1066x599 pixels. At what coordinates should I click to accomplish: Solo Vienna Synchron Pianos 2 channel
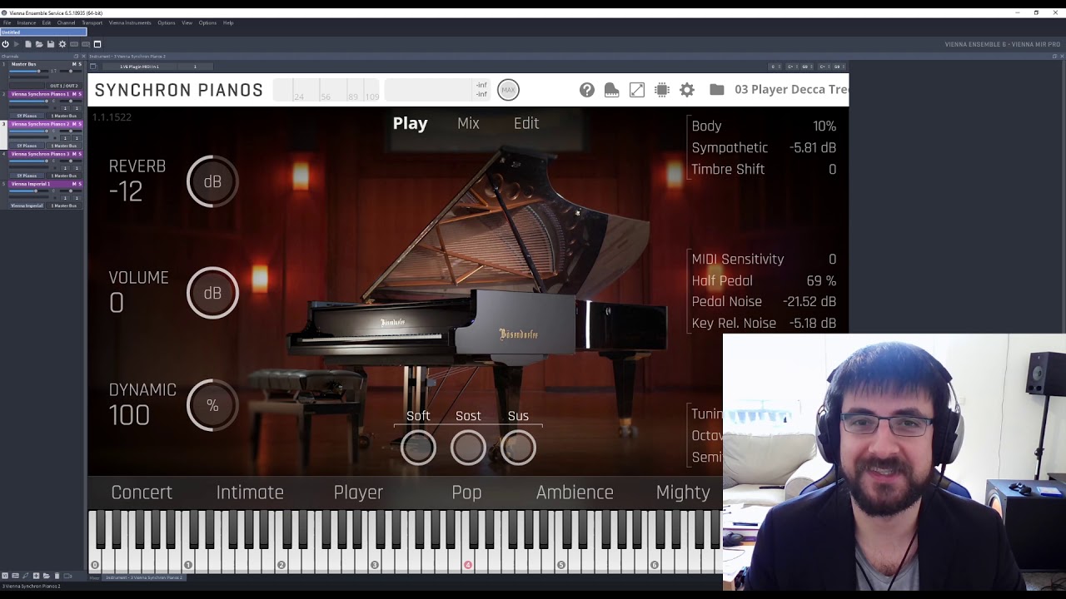(80, 124)
